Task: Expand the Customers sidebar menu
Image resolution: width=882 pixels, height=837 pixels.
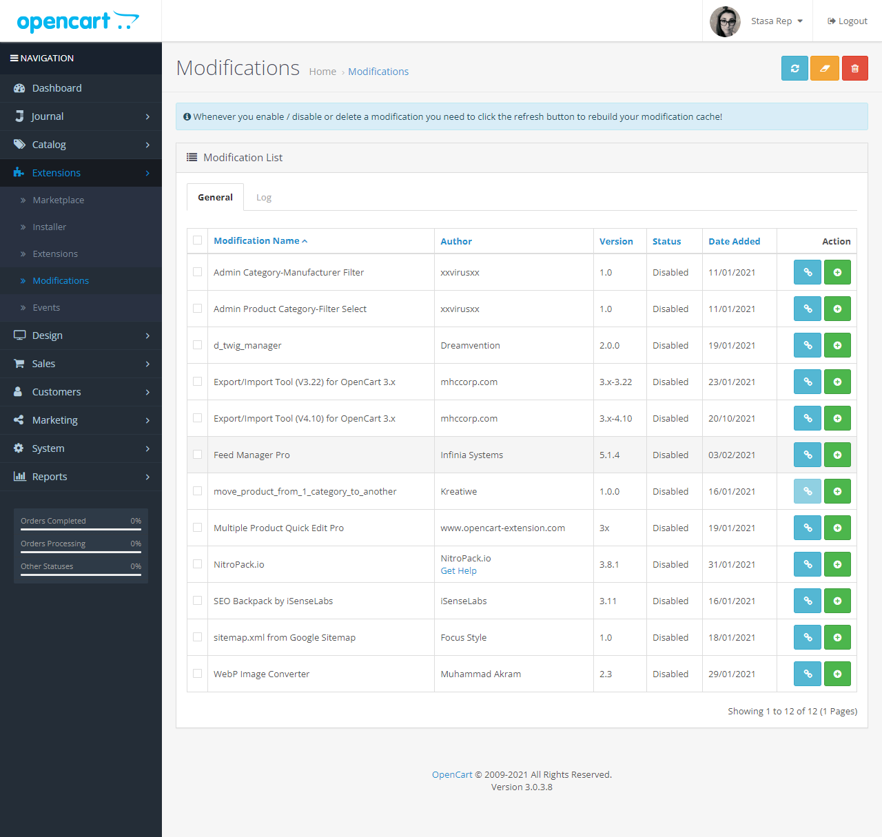Action: click(81, 392)
